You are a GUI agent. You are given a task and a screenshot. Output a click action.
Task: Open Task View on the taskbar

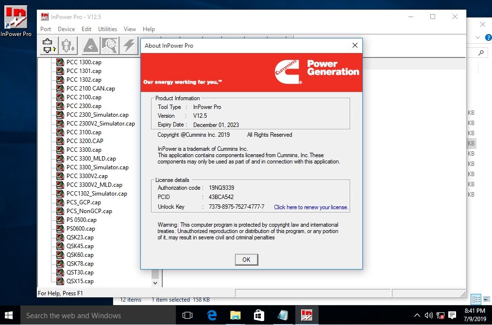(187, 315)
